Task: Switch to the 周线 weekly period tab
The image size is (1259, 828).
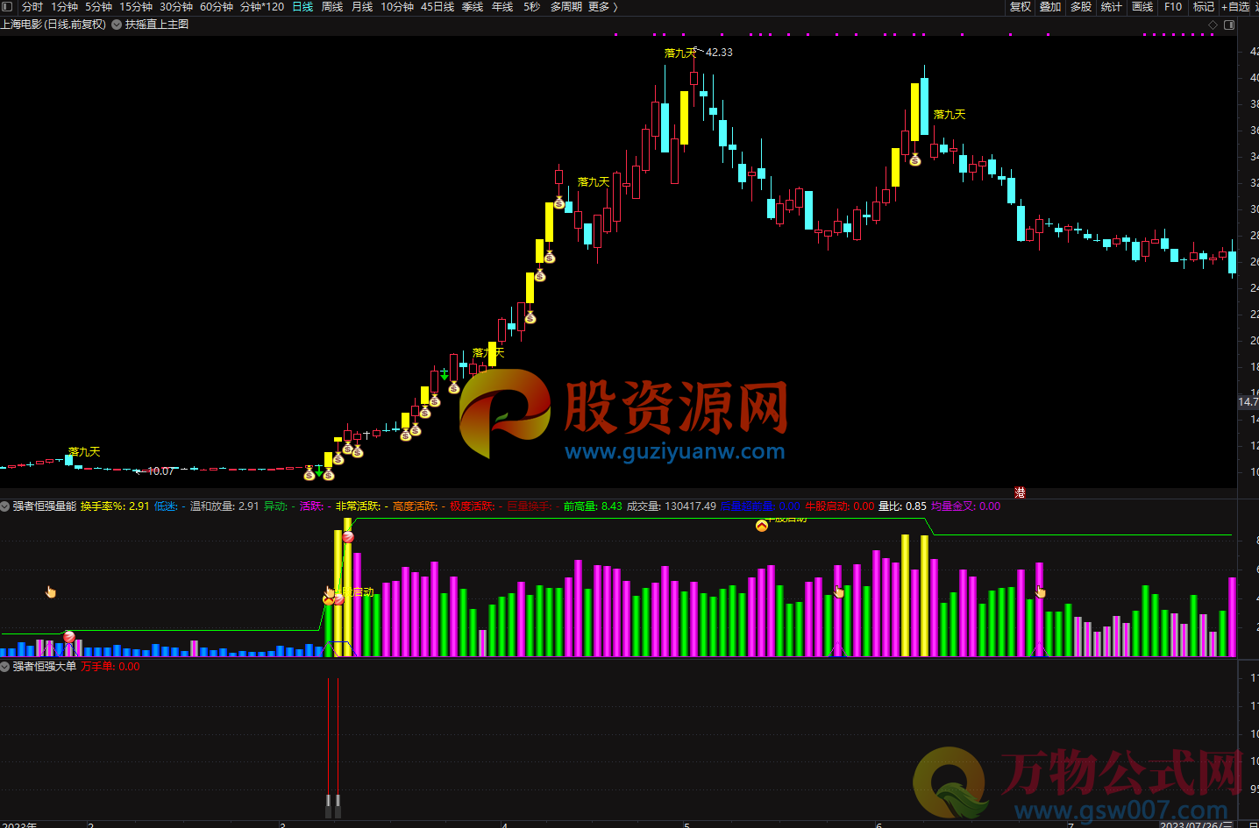Action: click(332, 7)
